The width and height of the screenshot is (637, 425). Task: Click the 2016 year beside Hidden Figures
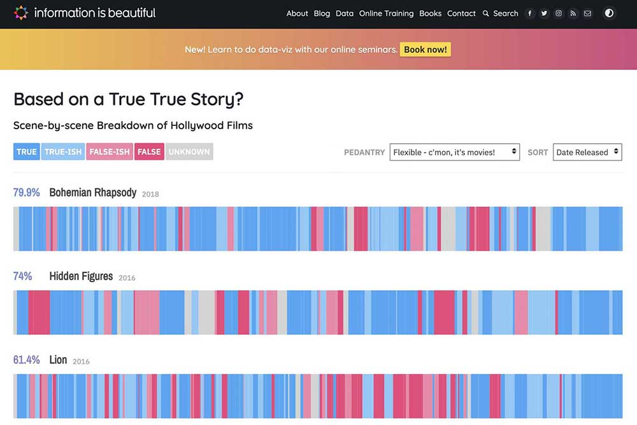(127, 278)
